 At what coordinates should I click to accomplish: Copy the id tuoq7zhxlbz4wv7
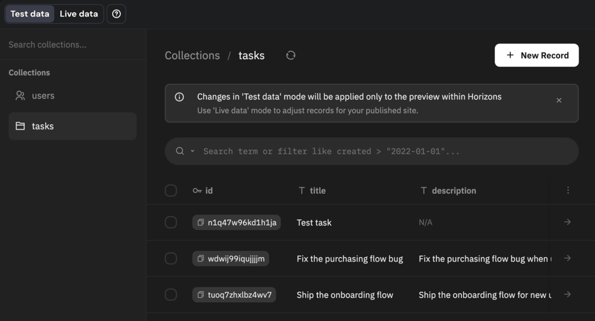200,294
